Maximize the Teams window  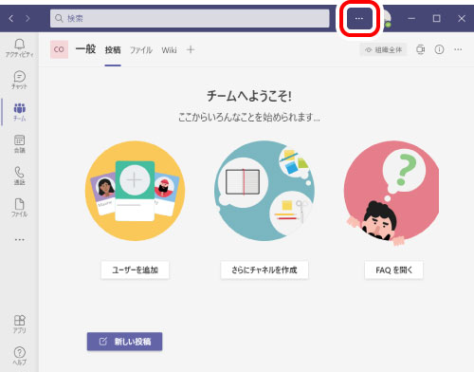point(437,18)
